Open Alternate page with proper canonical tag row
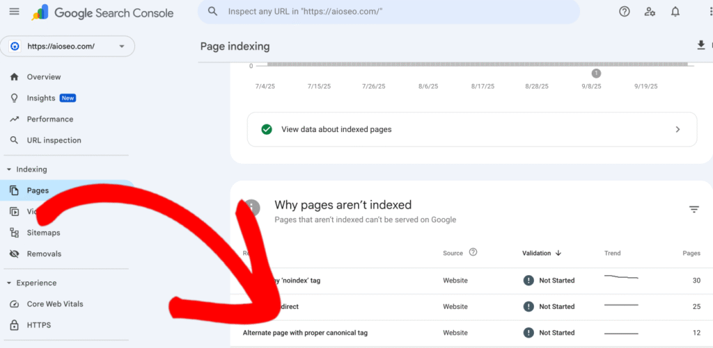This screenshot has height=348, width=713. (x=305, y=333)
